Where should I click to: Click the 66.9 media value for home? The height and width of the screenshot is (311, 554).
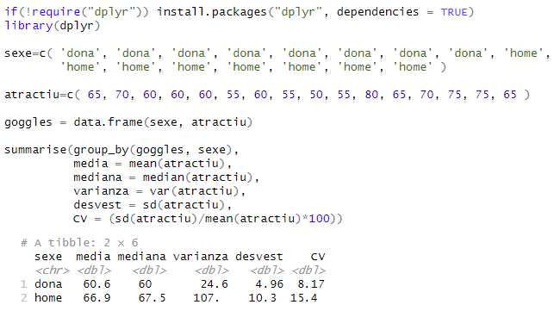[x=96, y=298]
